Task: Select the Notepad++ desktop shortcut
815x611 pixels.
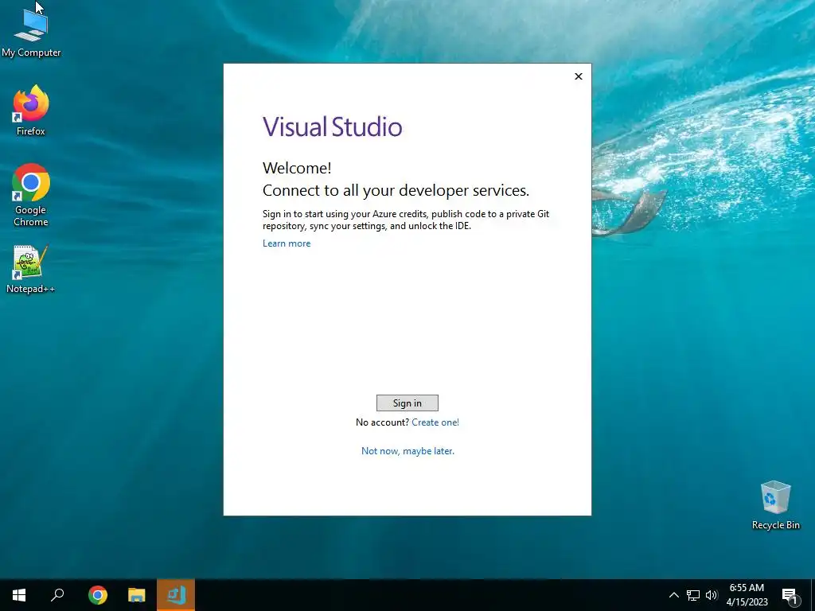Action: 31,269
